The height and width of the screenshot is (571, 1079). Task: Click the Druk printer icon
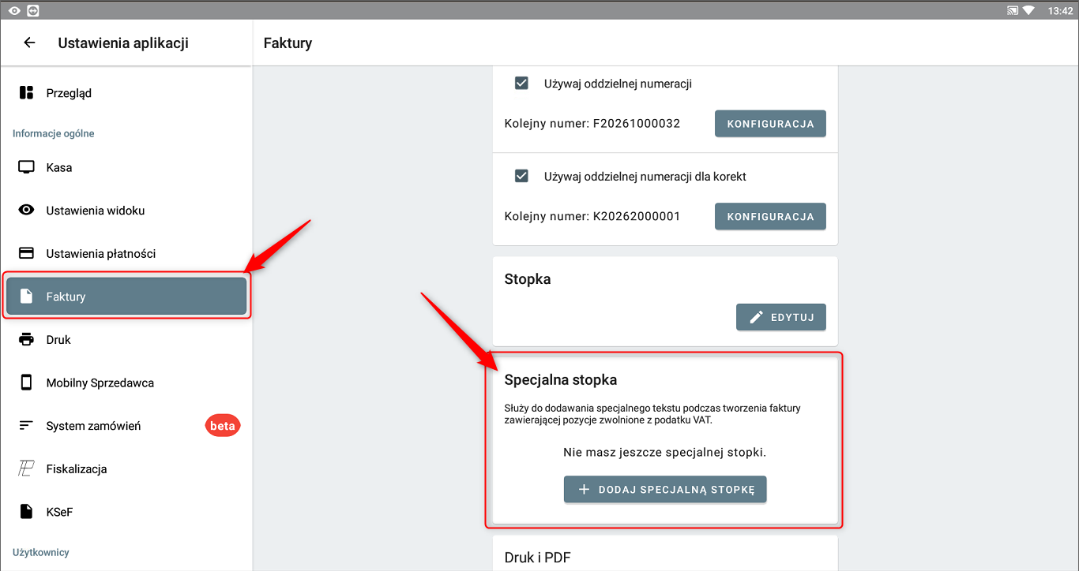click(26, 339)
